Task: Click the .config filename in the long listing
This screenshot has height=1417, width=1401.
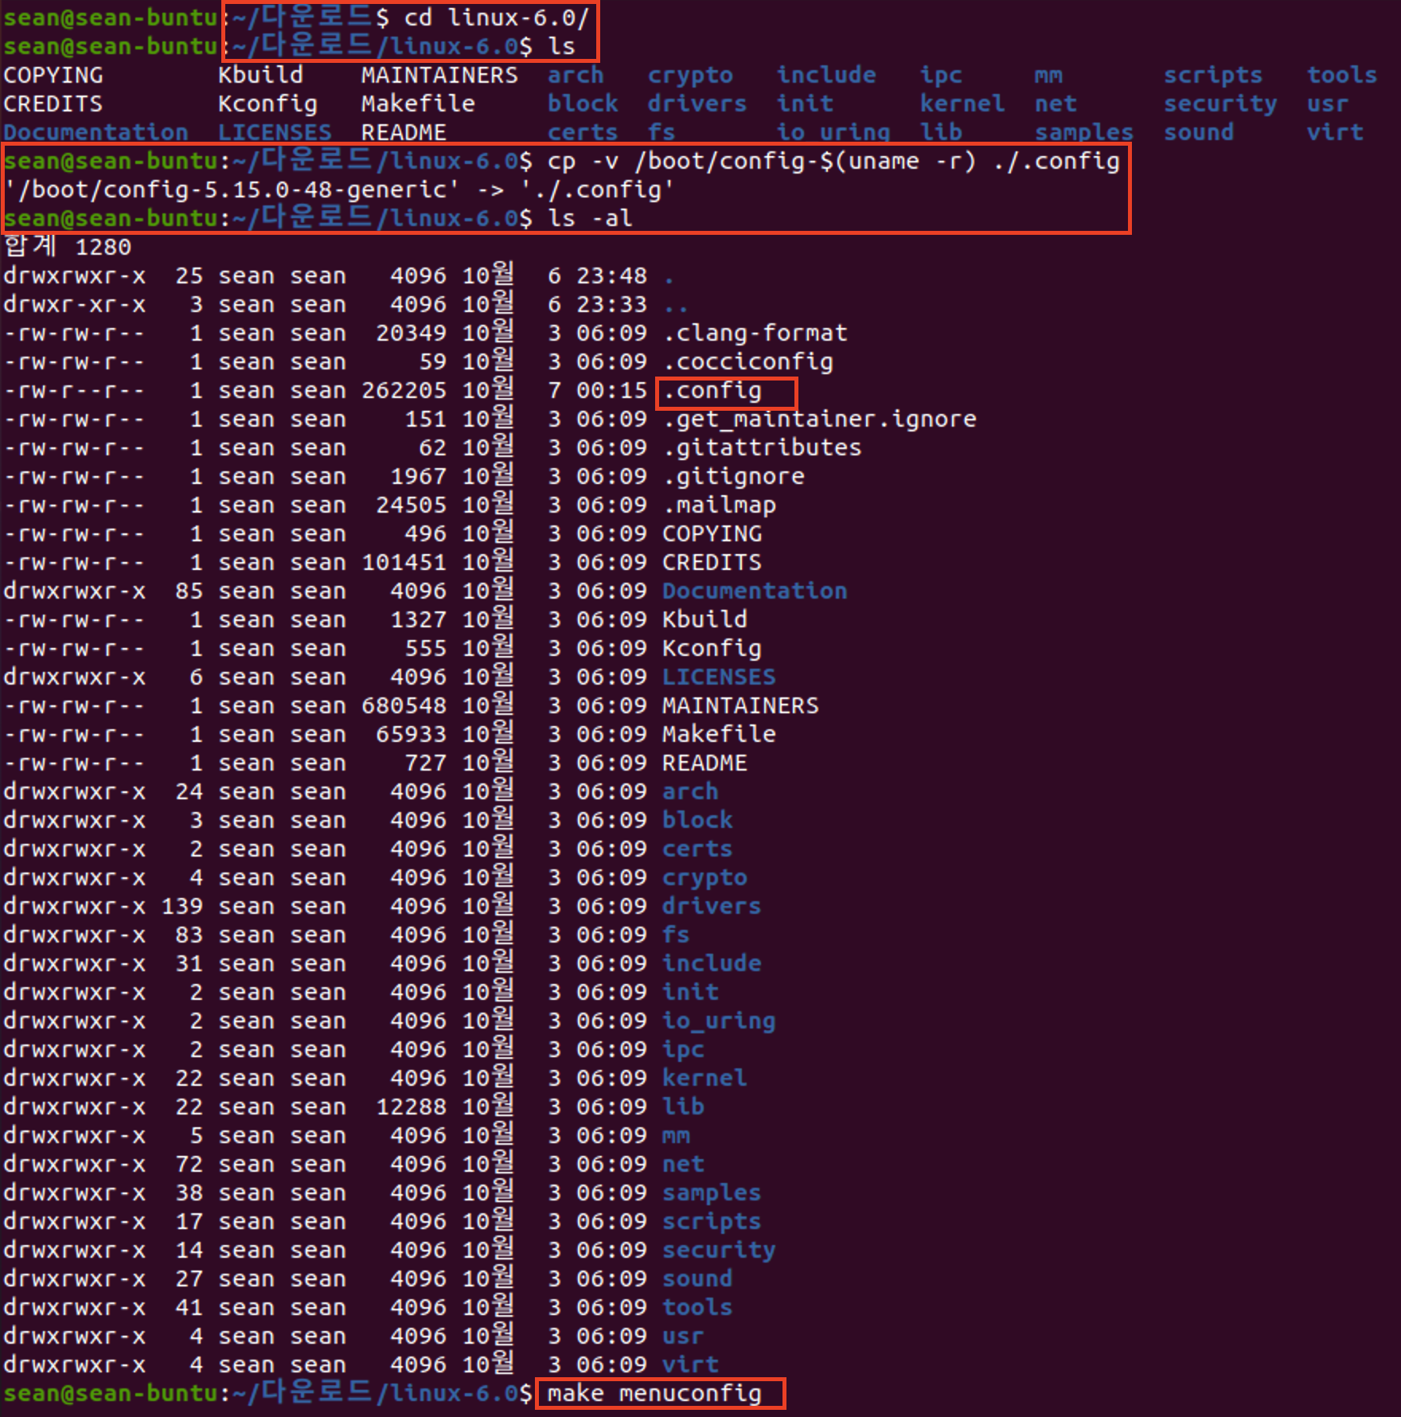Action: [712, 391]
